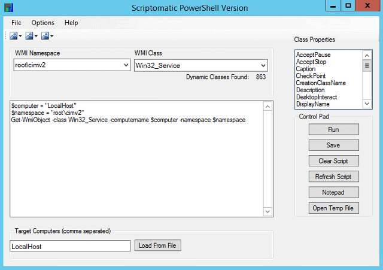
Task: Click Class Properties scrollbar thumb
Action: pos(367,66)
